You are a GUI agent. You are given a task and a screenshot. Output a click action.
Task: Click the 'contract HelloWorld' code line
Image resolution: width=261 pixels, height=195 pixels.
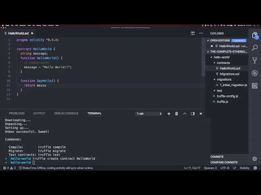point(36,49)
